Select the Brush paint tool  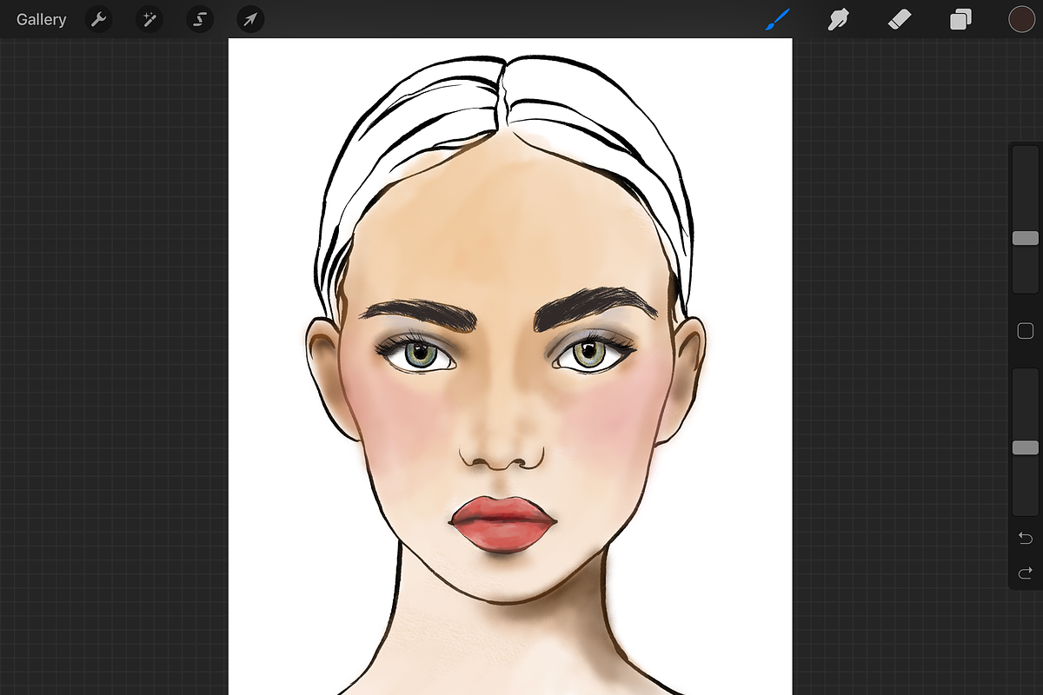click(x=778, y=19)
